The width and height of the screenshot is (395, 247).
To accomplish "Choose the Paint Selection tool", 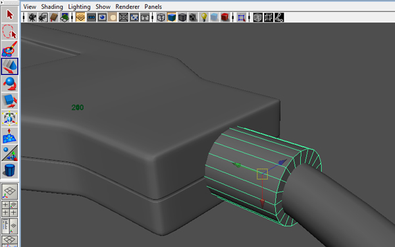I will pos(10,49).
